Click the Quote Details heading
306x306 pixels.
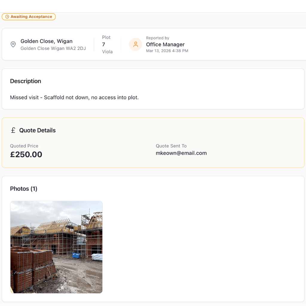click(x=37, y=130)
